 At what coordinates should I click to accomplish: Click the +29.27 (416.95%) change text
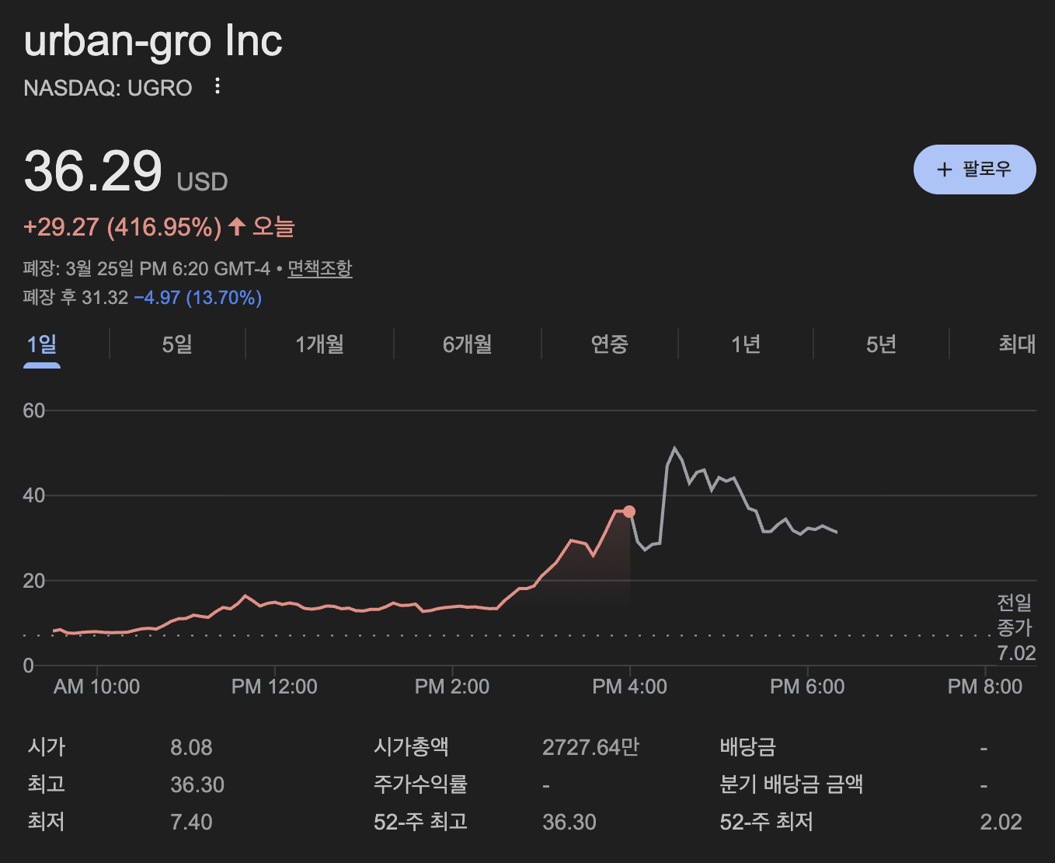click(123, 227)
